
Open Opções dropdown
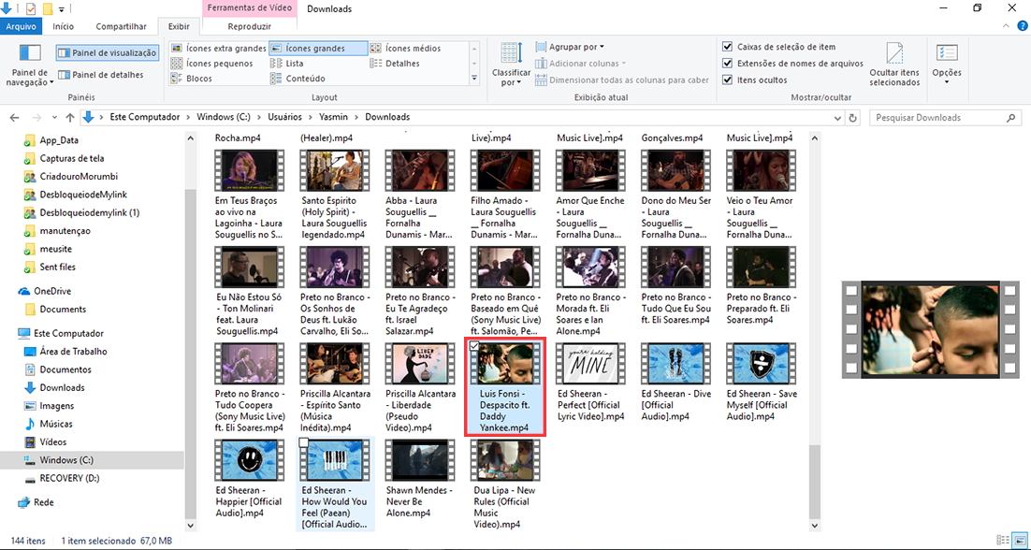(x=947, y=65)
